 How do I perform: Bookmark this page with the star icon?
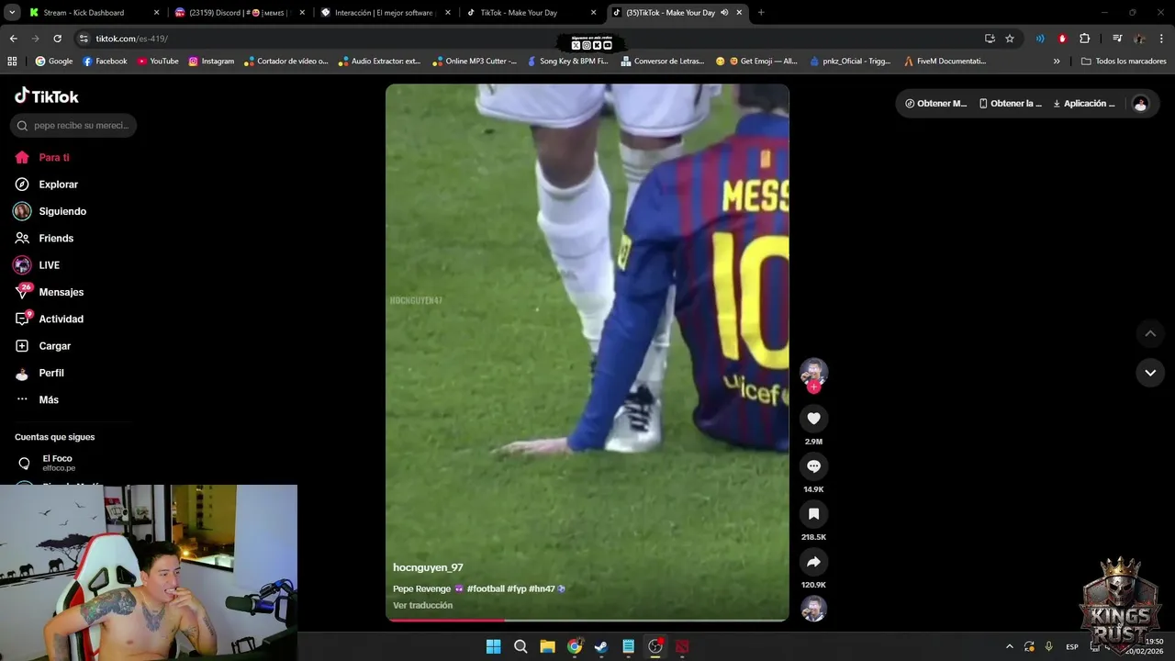click(1010, 39)
